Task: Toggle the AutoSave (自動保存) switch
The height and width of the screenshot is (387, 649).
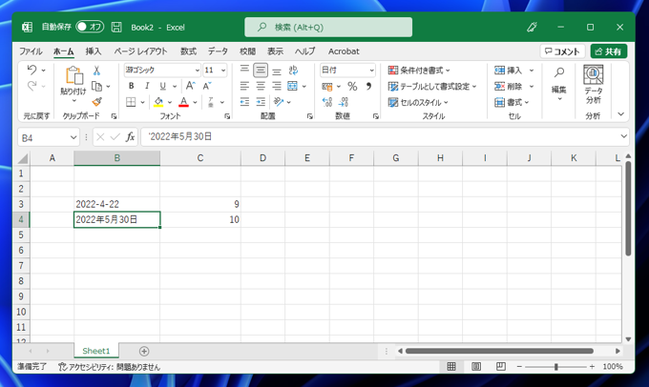Action: tap(89, 27)
